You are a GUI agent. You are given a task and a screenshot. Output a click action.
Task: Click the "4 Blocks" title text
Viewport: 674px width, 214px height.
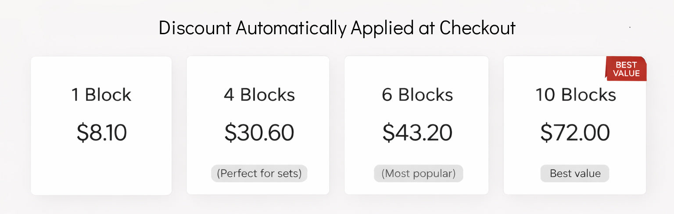pyautogui.click(x=259, y=95)
